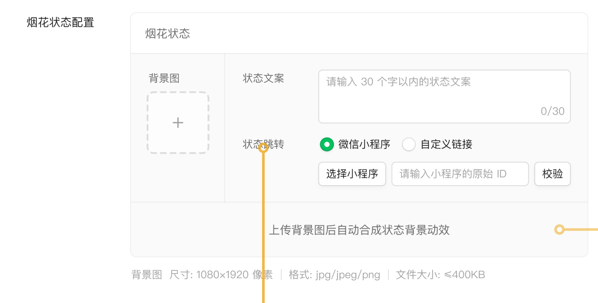Viewport: 598px width, 303px height.
Task: Click the orange annotation dot beside 状态跳转
Action: tap(264, 148)
